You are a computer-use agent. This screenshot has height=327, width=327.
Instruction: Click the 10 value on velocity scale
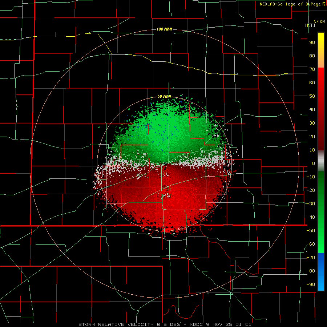pyautogui.click(x=312, y=150)
